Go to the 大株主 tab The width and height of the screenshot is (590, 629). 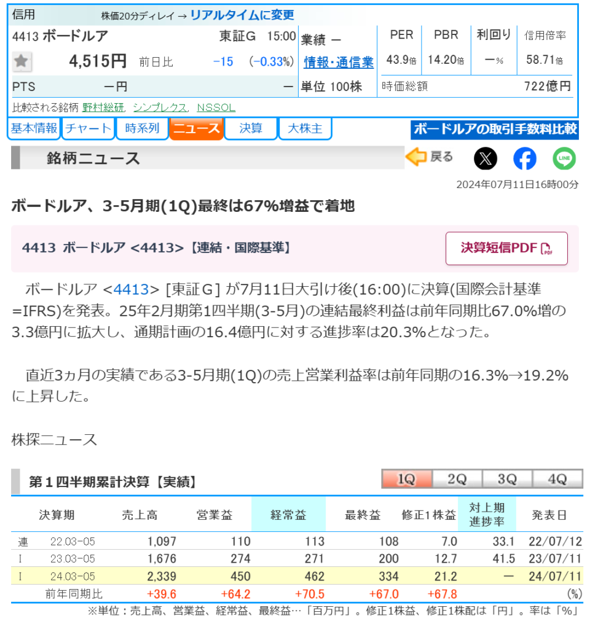pos(305,129)
